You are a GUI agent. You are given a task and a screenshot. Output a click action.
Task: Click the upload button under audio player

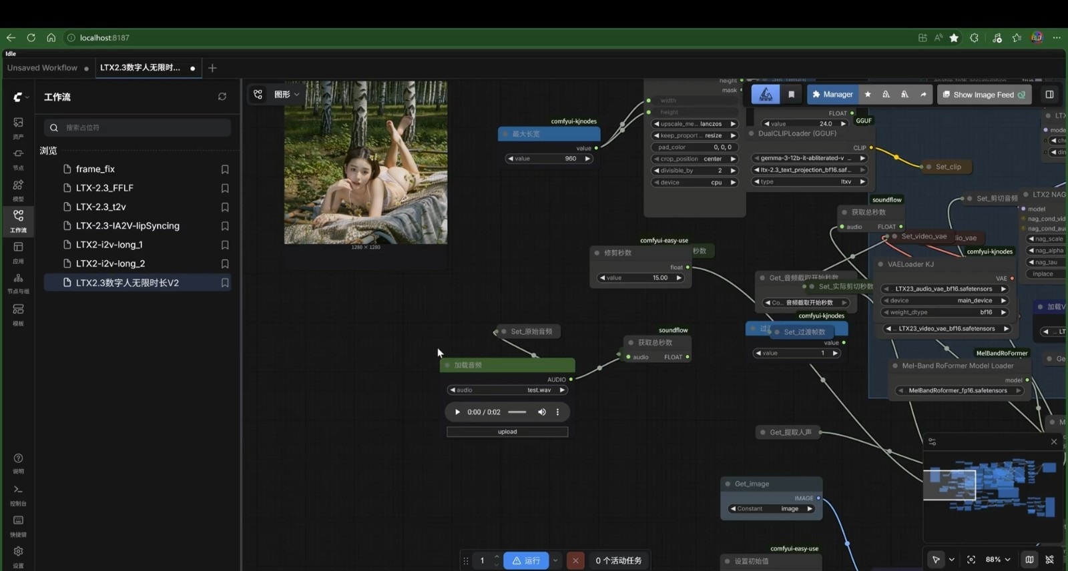507,432
